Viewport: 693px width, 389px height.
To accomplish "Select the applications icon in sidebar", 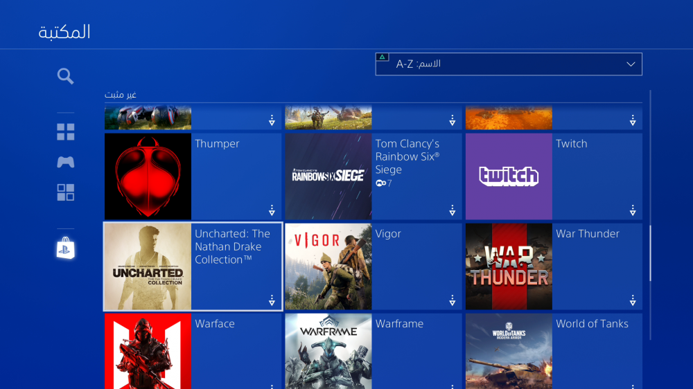I will [66, 192].
